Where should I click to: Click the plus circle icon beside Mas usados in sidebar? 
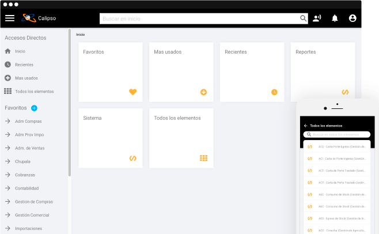pyautogui.click(x=7, y=78)
